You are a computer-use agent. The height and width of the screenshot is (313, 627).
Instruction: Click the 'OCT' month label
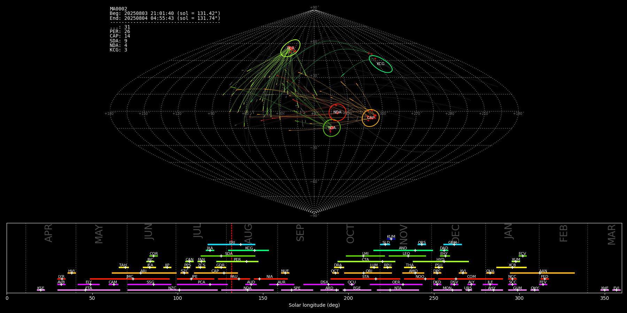[x=350, y=234]
